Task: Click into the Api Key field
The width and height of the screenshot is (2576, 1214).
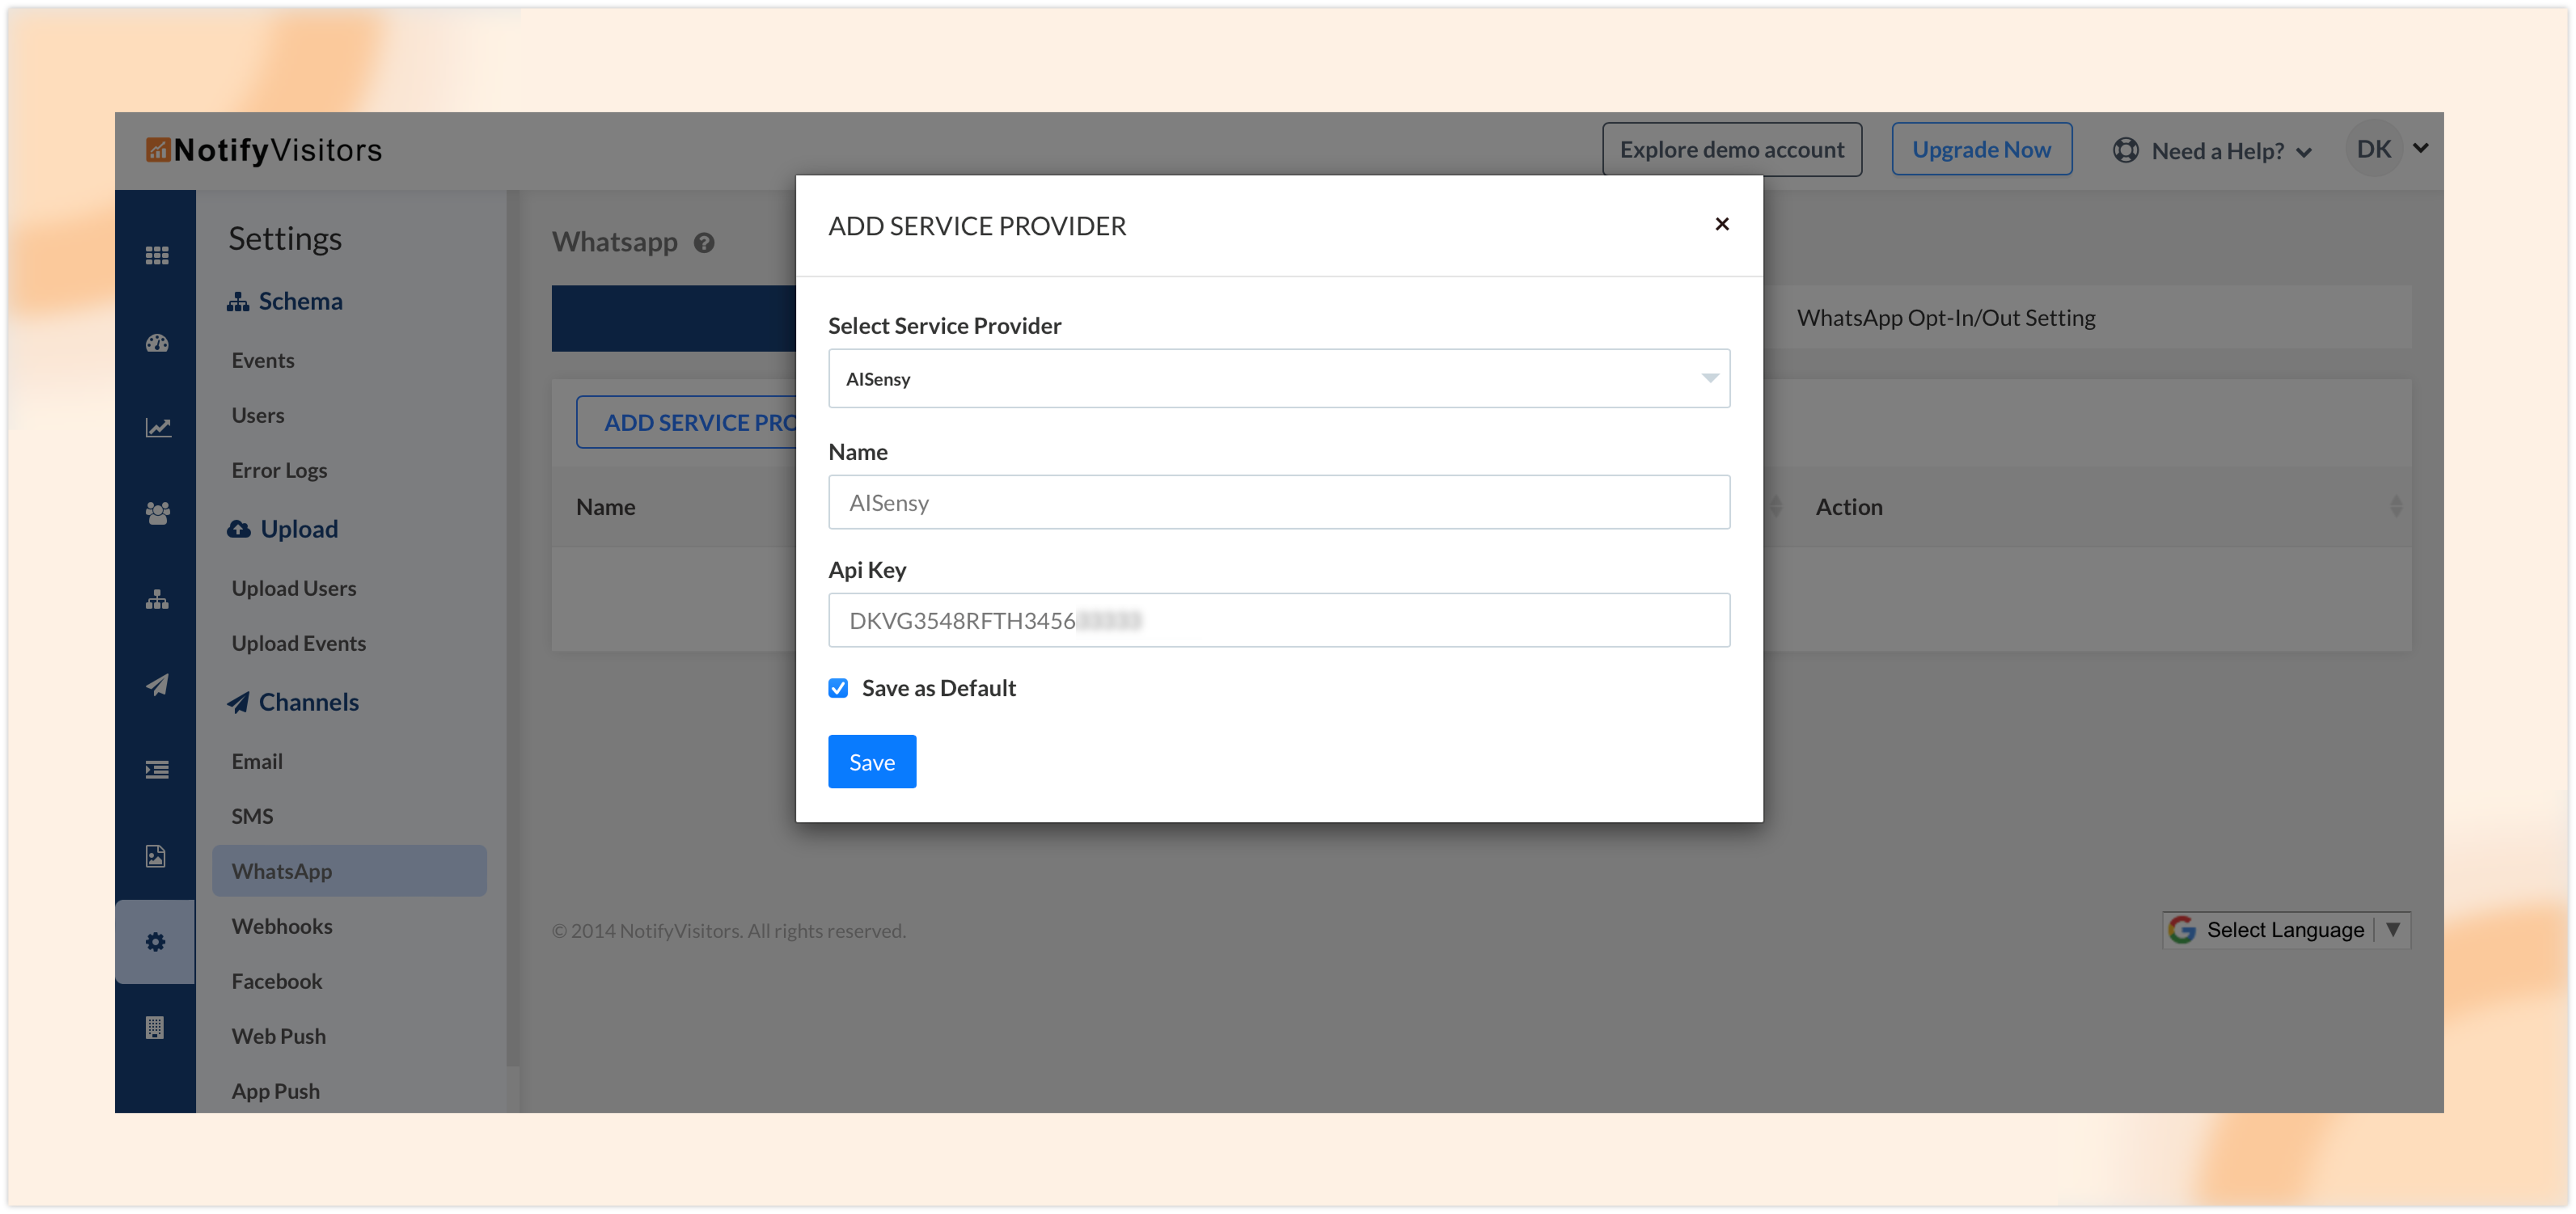Action: tap(1278, 620)
